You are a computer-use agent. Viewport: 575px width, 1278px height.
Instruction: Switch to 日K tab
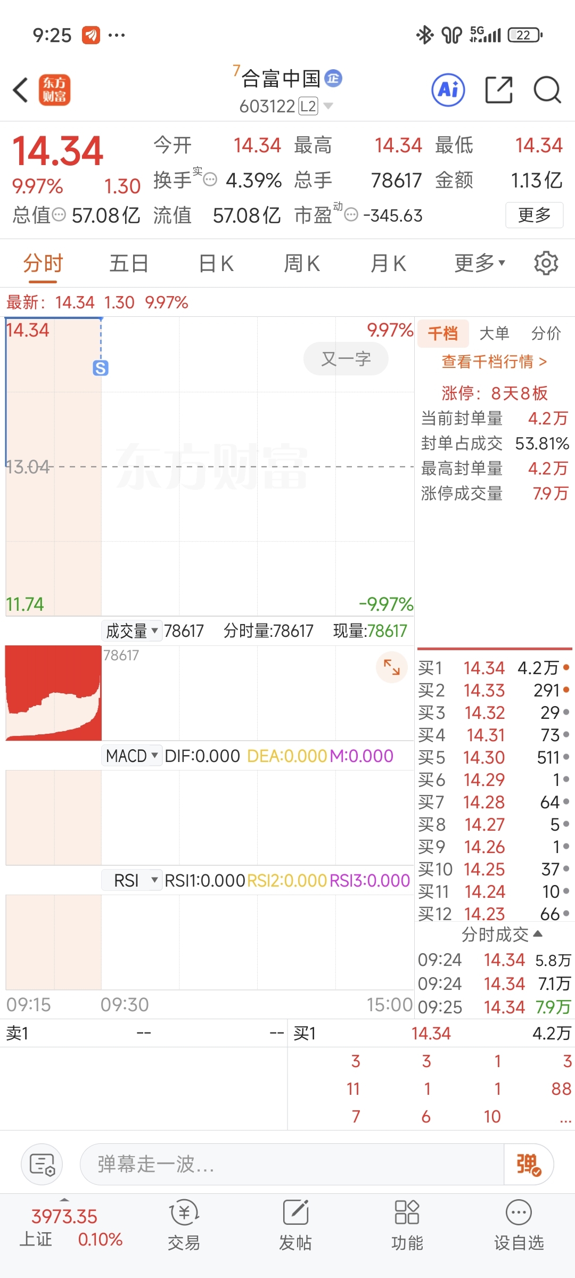pos(216,263)
